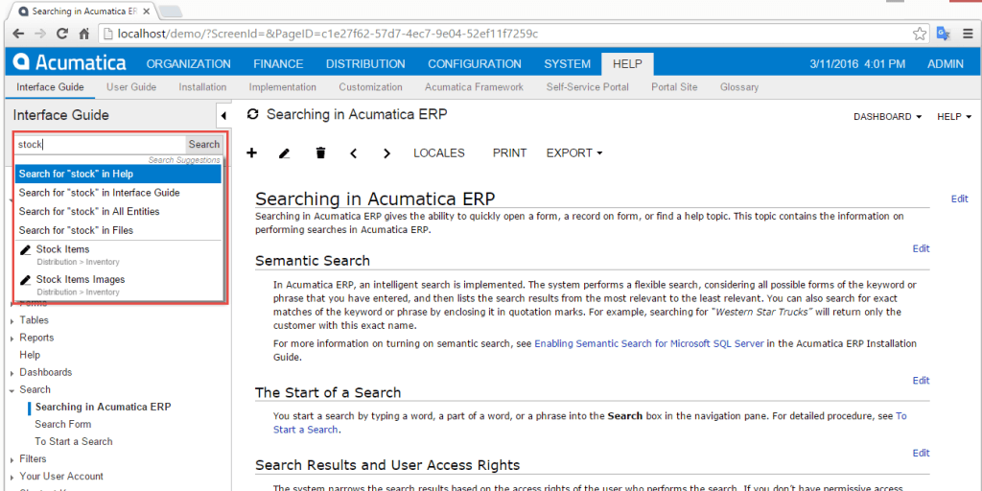Screen dimensions: 982x491
Task: Open Help tree item
Action: pos(30,355)
